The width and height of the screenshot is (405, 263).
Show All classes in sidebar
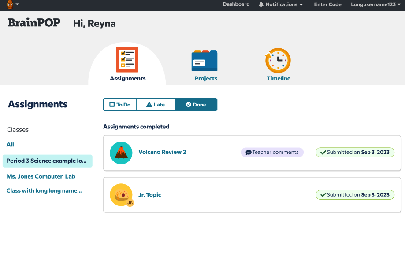[x=10, y=145]
